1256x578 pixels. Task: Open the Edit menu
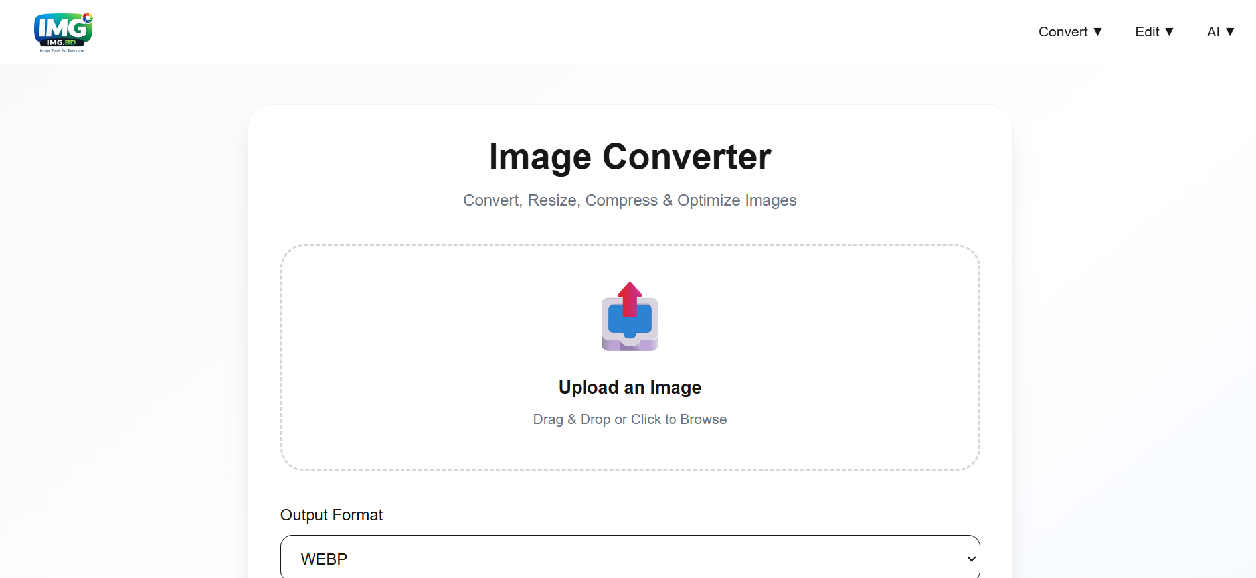(x=1154, y=32)
